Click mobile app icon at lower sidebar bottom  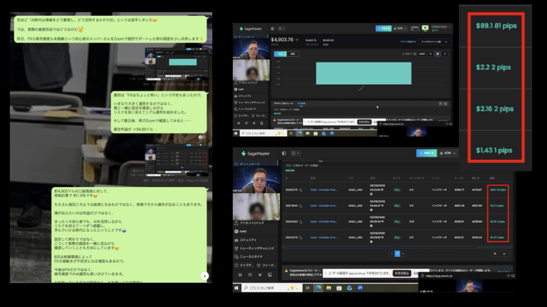[270, 275]
